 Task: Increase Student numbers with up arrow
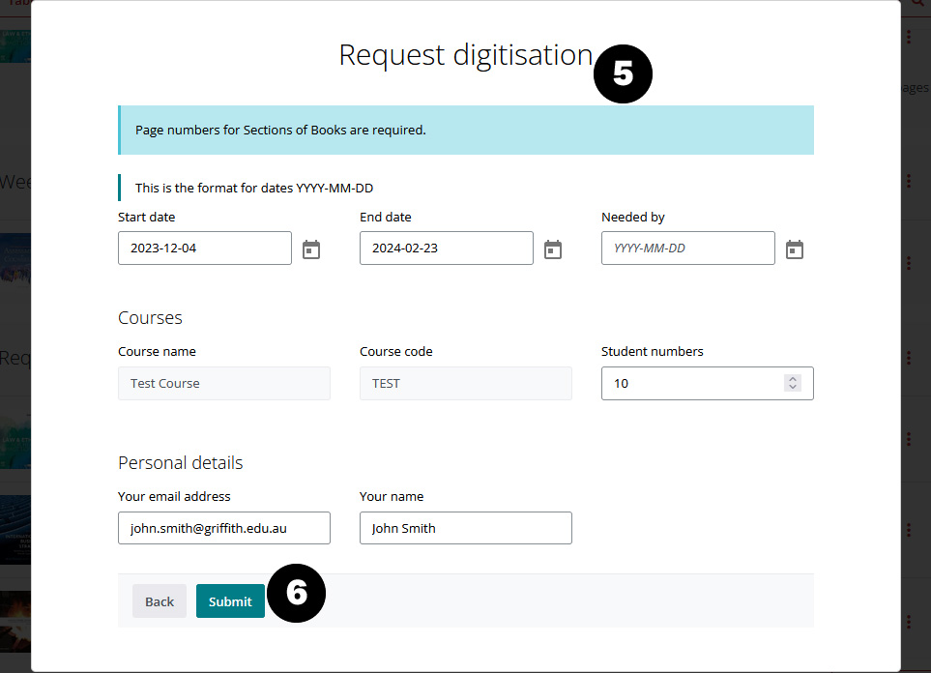tap(793, 378)
